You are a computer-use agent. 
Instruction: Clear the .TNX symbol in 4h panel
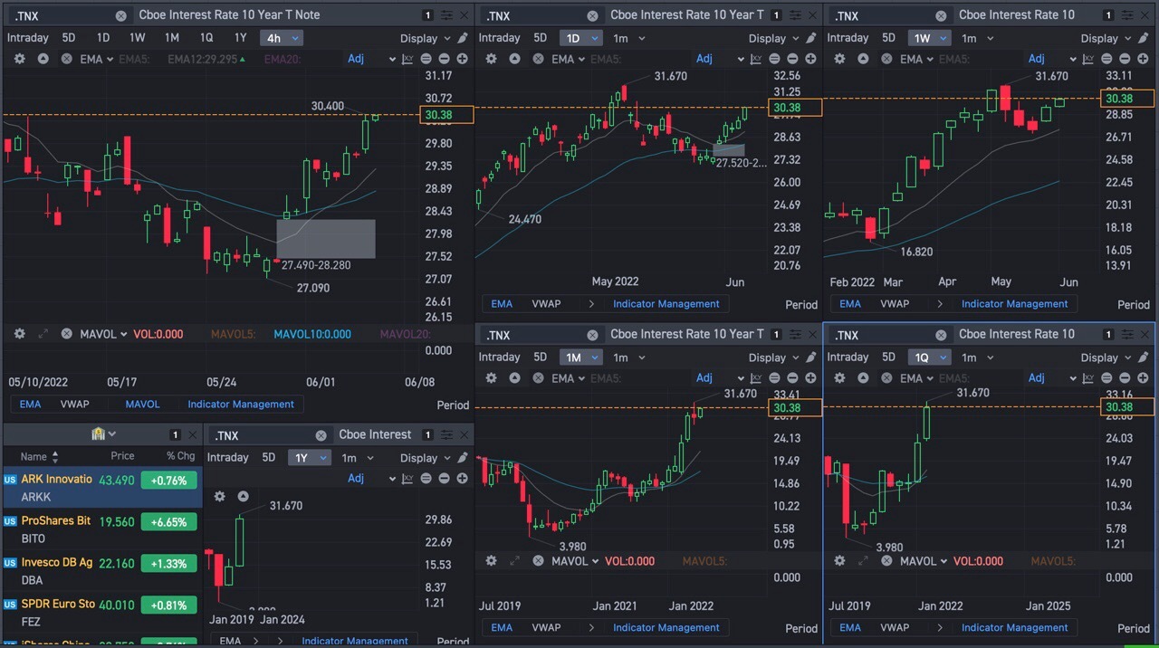(121, 15)
